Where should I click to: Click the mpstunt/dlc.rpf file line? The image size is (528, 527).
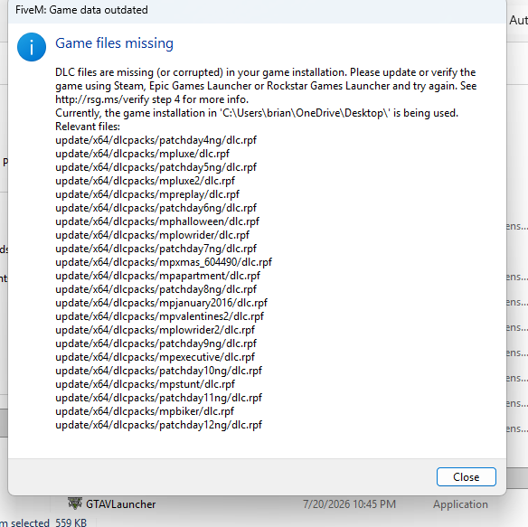[146, 384]
